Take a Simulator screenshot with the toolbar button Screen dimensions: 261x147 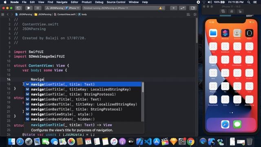click(223, 11)
